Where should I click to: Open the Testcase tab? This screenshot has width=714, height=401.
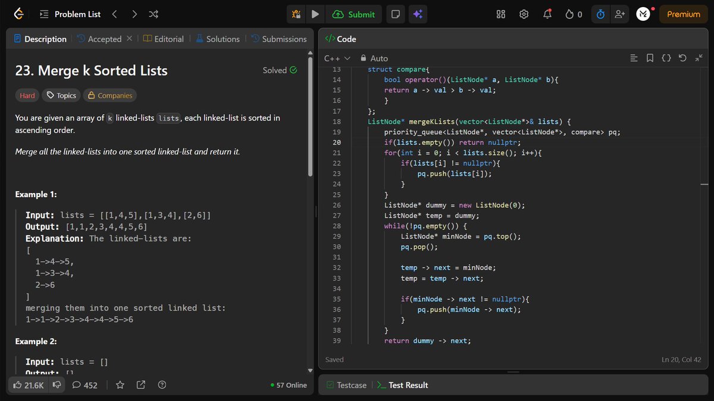(x=346, y=385)
